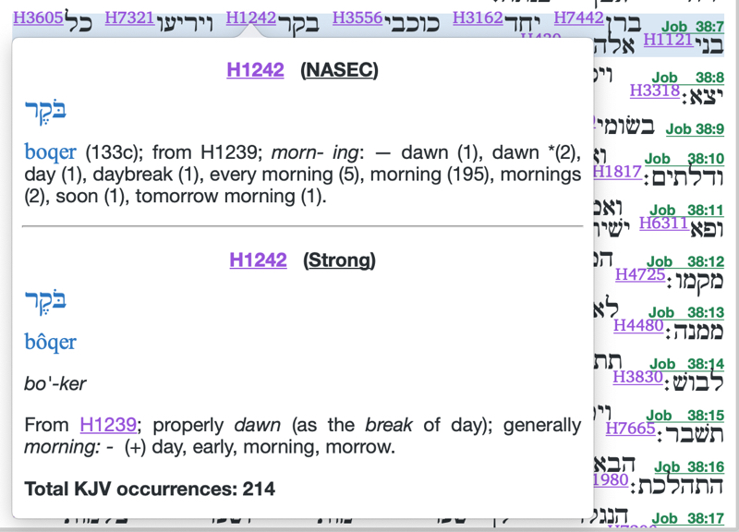This screenshot has height=532, width=739.
Task: Open the Strong dictionary heading link
Action: [x=339, y=260]
